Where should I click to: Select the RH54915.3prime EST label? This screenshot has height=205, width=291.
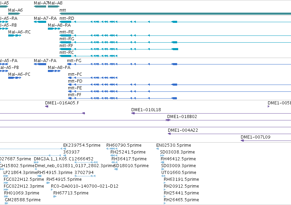[x=55, y=173]
